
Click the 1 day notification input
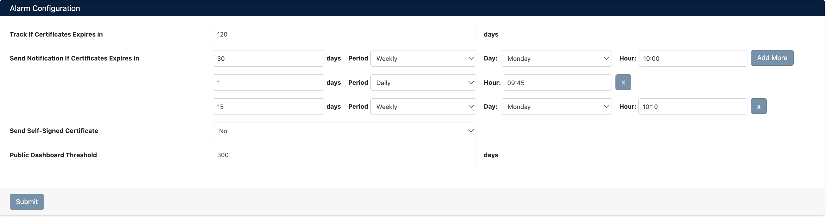[x=268, y=82]
